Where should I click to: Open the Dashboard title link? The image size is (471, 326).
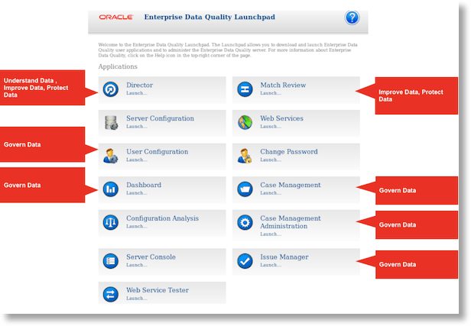[x=144, y=185]
